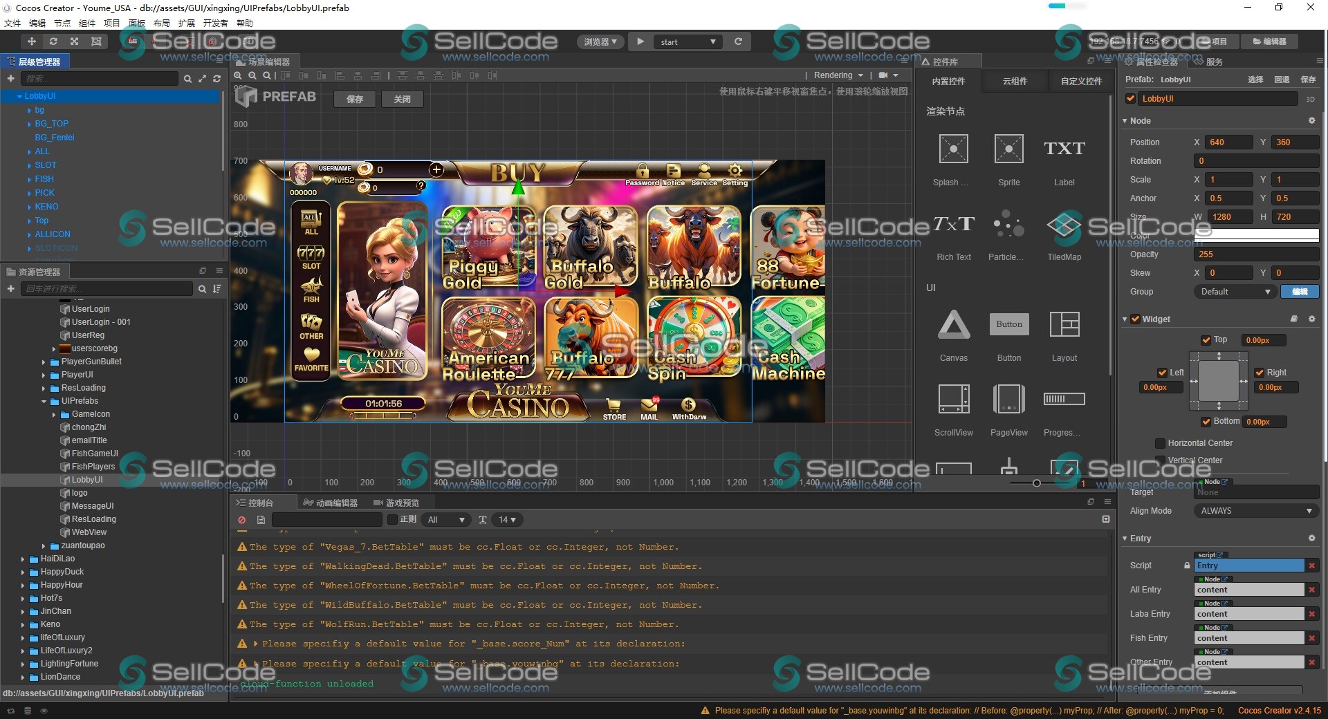1328x719 pixels.
Task: Open the Align Mode ALWAYS dropdown
Action: point(1255,511)
